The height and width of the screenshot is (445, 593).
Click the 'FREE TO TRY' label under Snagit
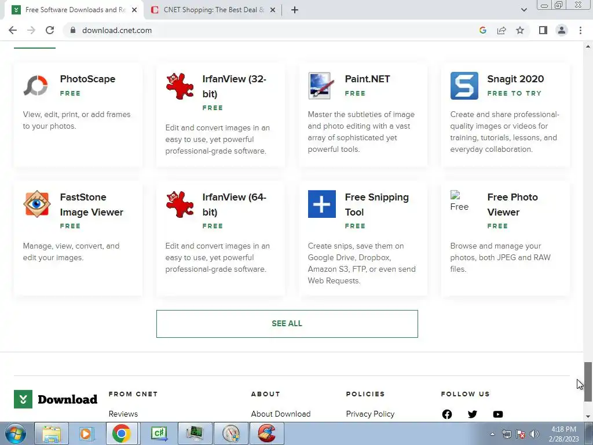[514, 93]
